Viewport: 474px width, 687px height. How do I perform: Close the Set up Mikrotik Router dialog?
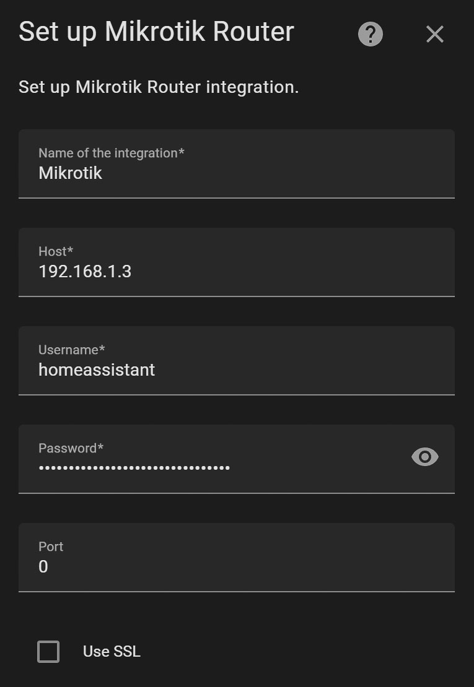point(434,34)
